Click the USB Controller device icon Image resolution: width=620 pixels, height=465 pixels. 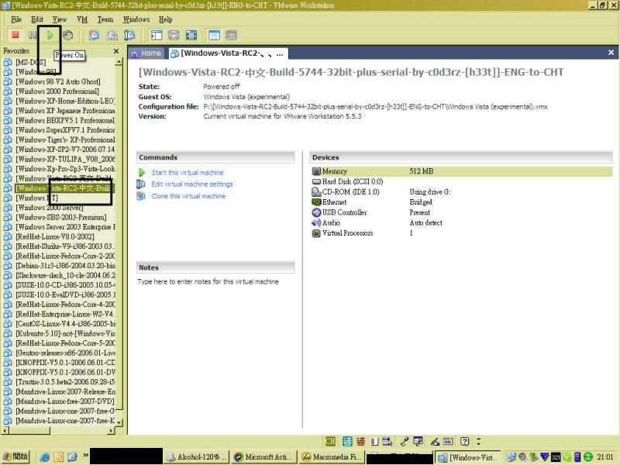point(316,212)
